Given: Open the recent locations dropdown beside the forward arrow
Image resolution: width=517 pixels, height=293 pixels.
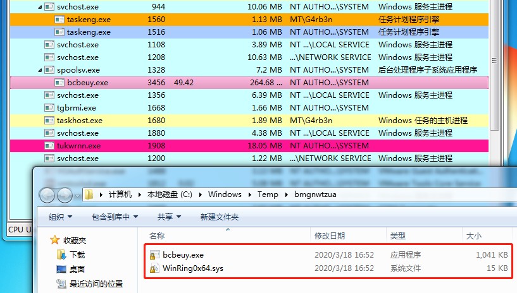Looking at the screenshot, I should 77,196.
